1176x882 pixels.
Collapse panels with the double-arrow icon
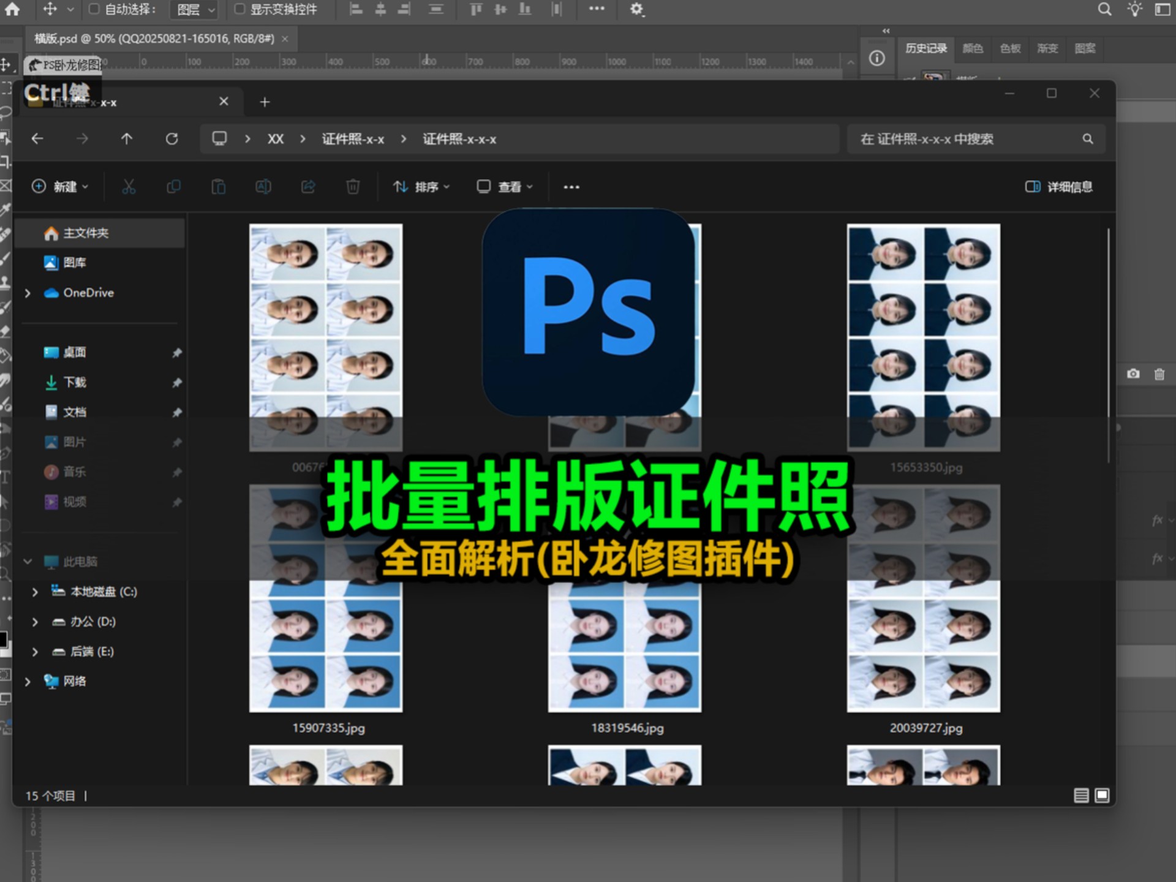pyautogui.click(x=886, y=31)
